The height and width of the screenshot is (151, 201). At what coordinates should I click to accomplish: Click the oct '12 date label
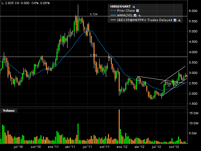[174, 147]
